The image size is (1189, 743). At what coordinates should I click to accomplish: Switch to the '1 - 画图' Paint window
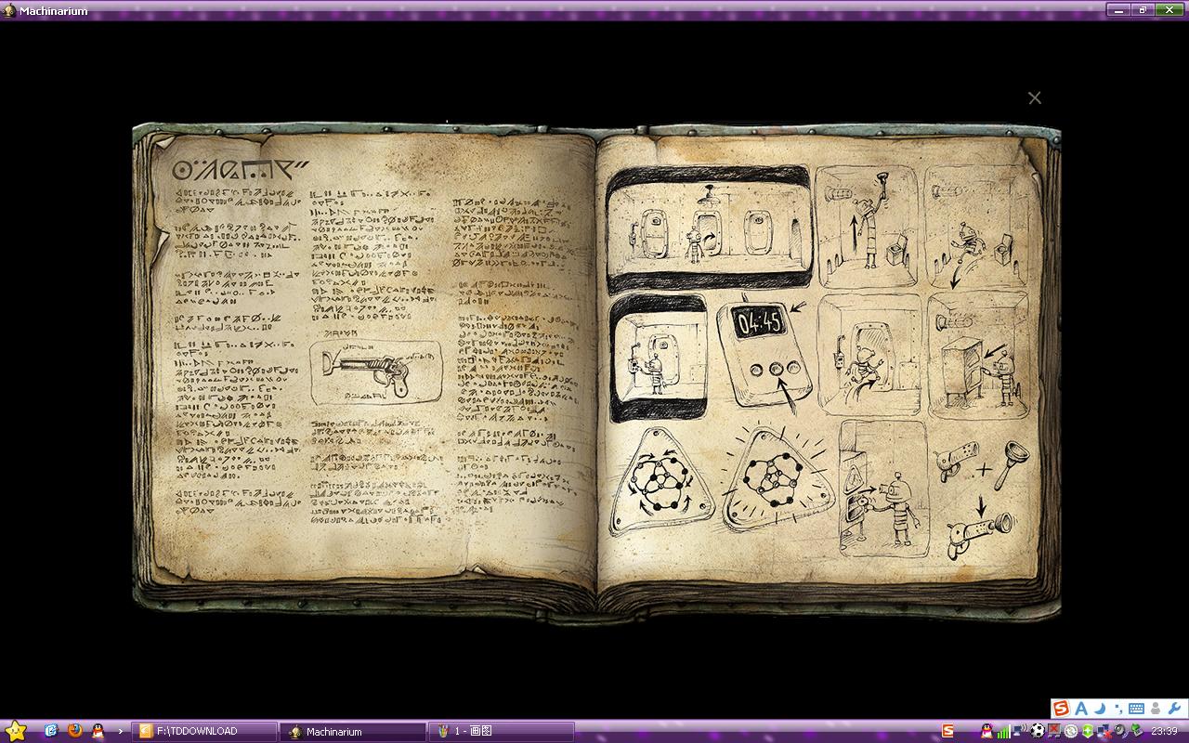tap(502, 731)
